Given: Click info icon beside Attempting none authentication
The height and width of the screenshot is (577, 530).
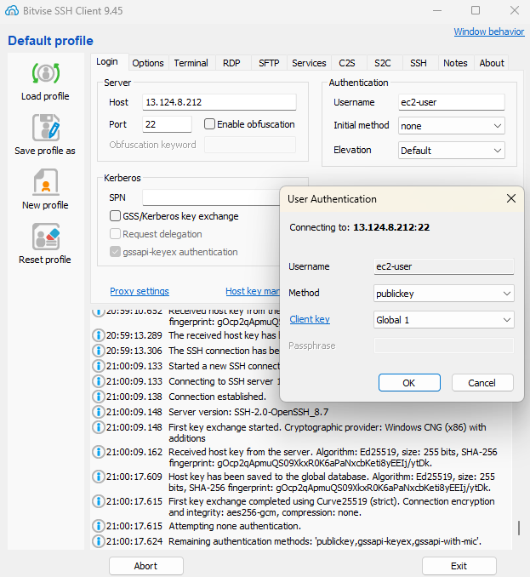Looking at the screenshot, I should point(98,526).
